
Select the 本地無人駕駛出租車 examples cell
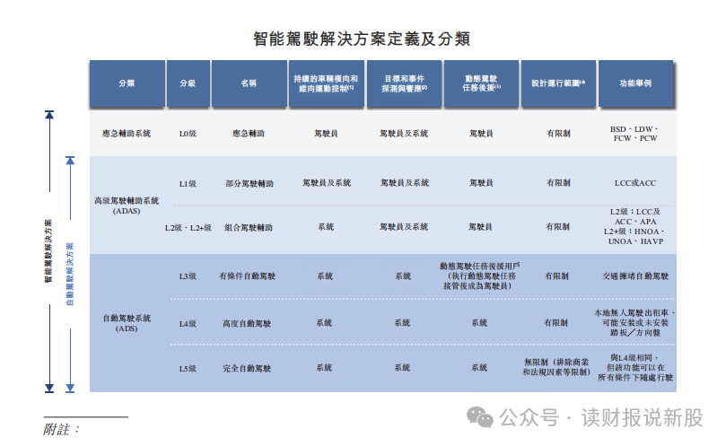(x=634, y=323)
